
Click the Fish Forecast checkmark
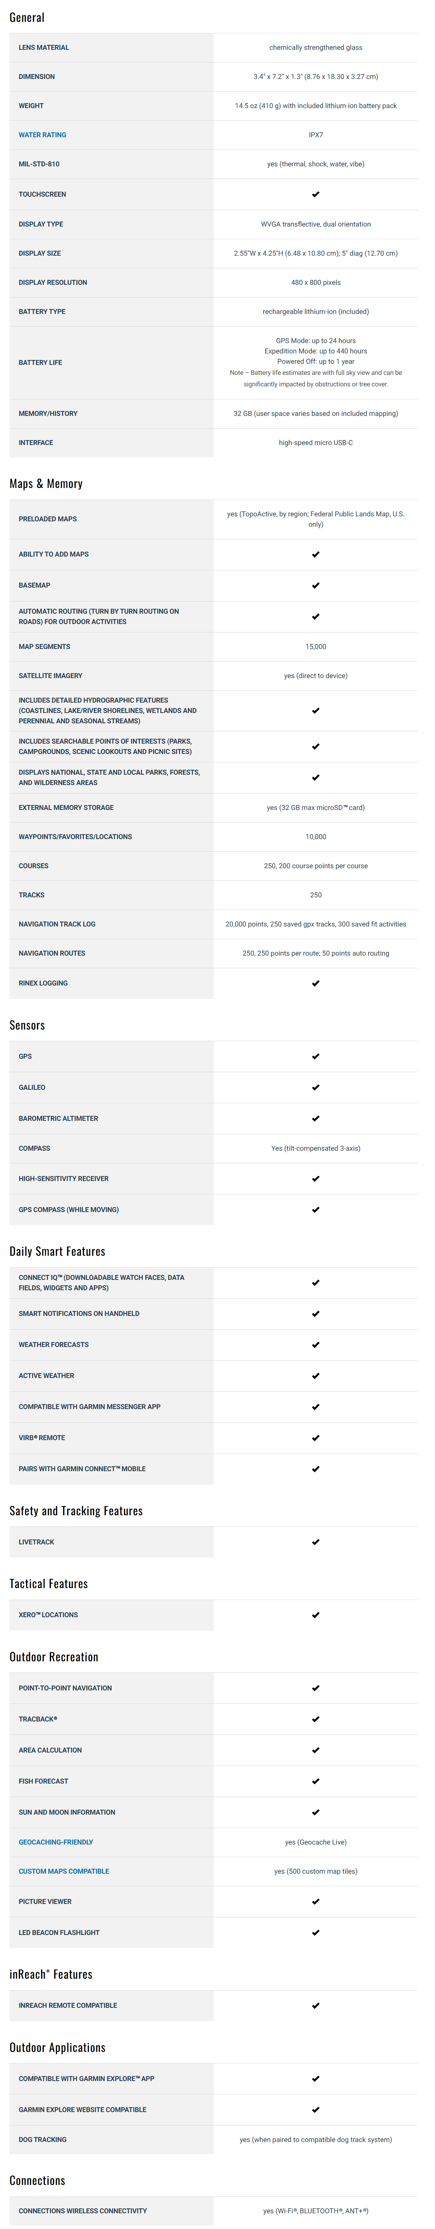click(x=316, y=1781)
